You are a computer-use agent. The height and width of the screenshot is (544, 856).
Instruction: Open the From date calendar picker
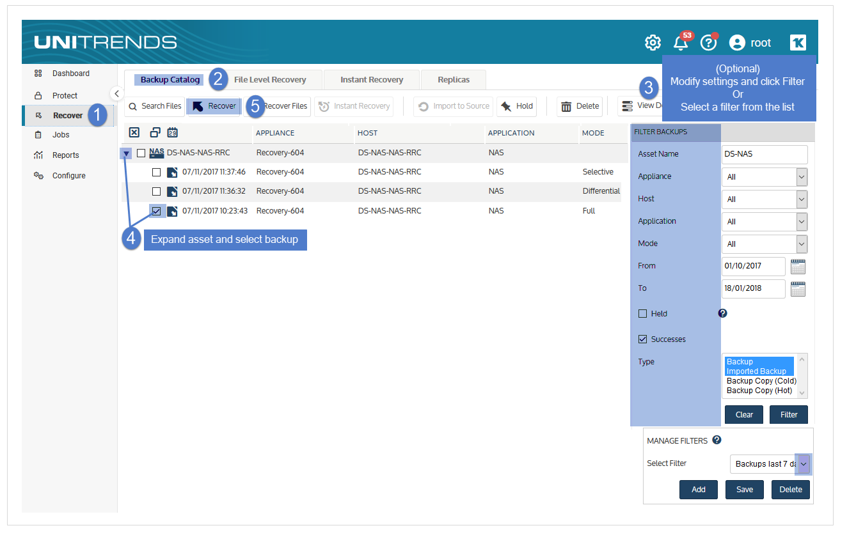798,267
